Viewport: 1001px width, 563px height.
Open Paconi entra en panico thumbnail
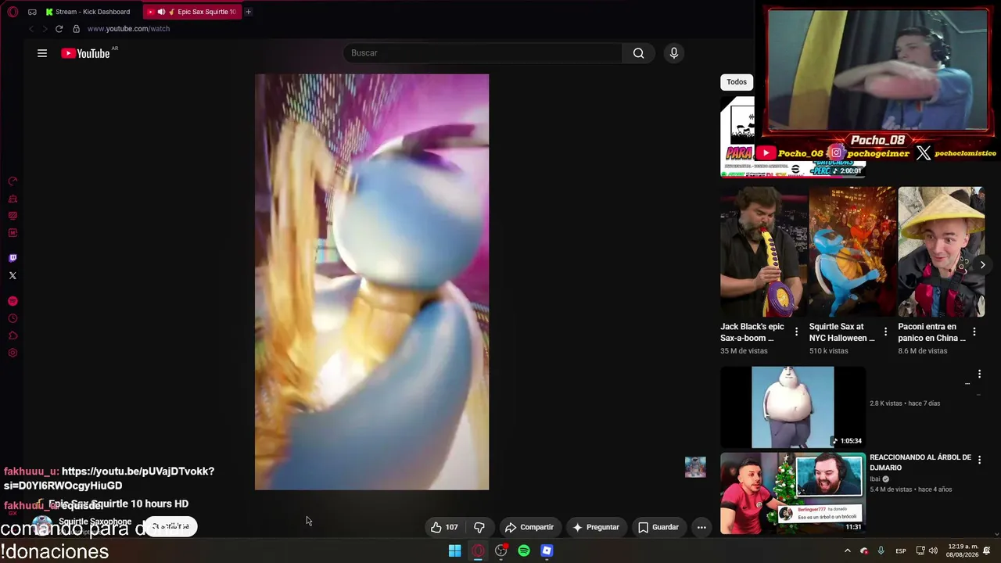(x=941, y=252)
